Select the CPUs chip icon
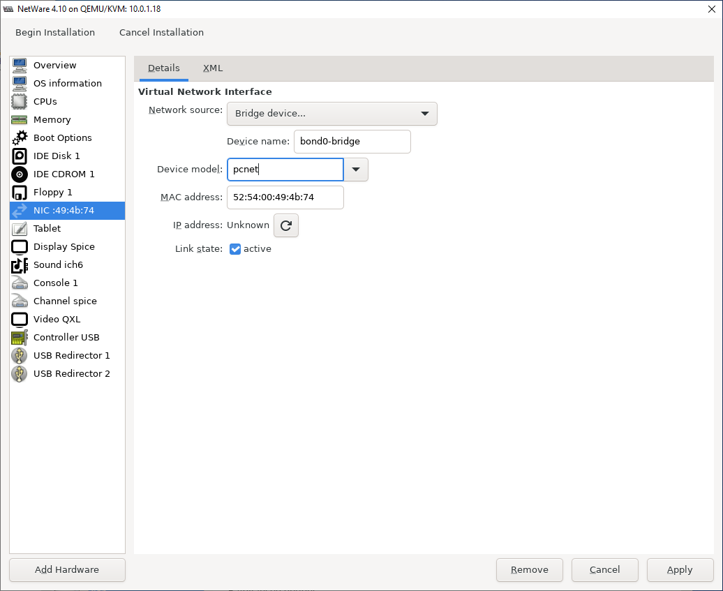Viewport: 723px width, 591px height. (20, 101)
